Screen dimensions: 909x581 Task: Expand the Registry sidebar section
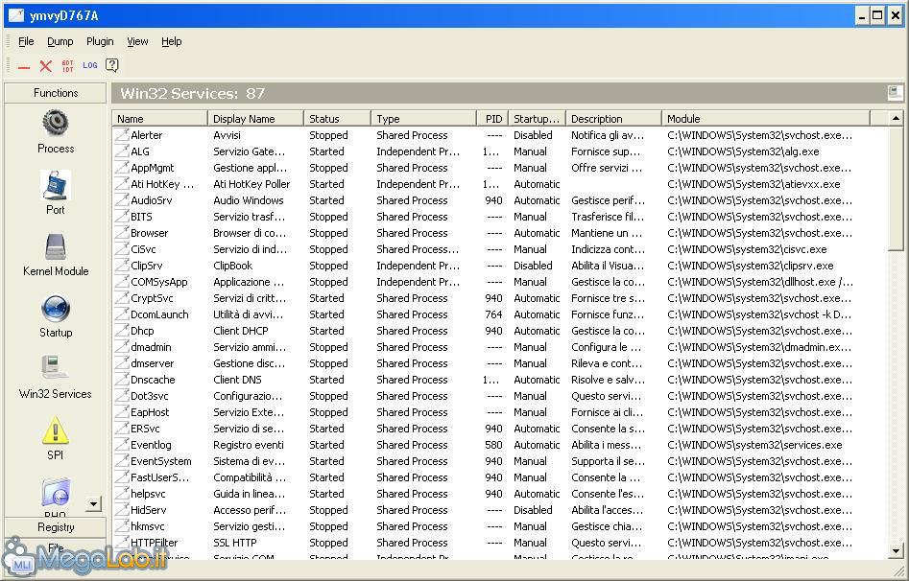[x=56, y=527]
